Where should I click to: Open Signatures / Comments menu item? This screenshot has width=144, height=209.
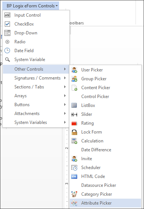click(36, 78)
